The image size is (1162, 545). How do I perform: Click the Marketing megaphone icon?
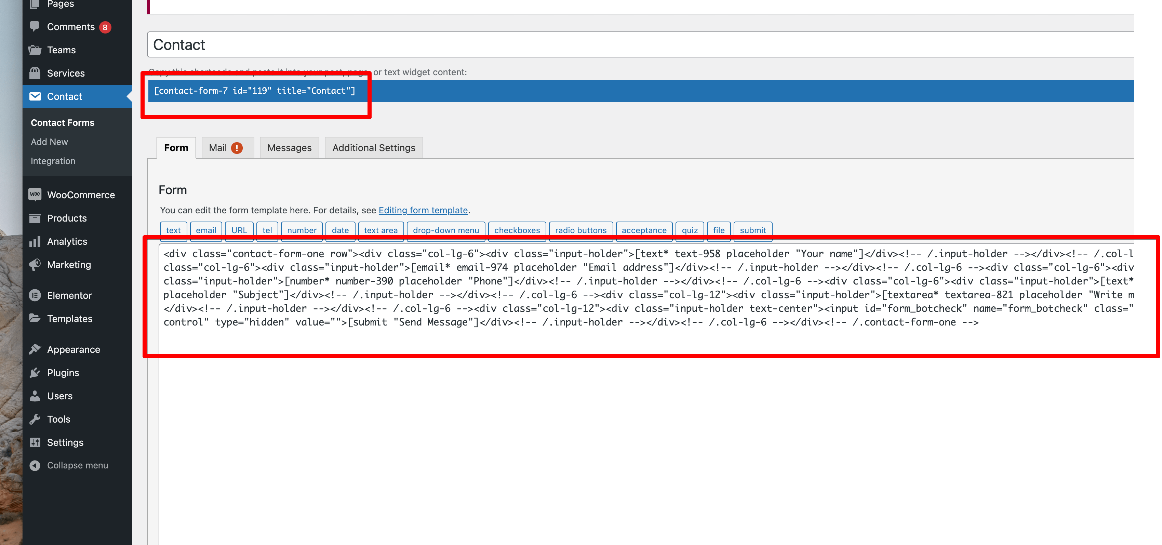(35, 264)
